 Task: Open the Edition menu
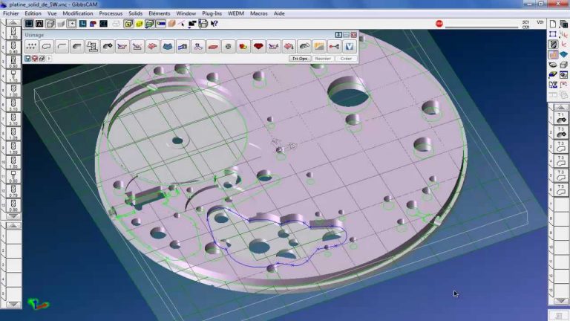(x=33, y=13)
